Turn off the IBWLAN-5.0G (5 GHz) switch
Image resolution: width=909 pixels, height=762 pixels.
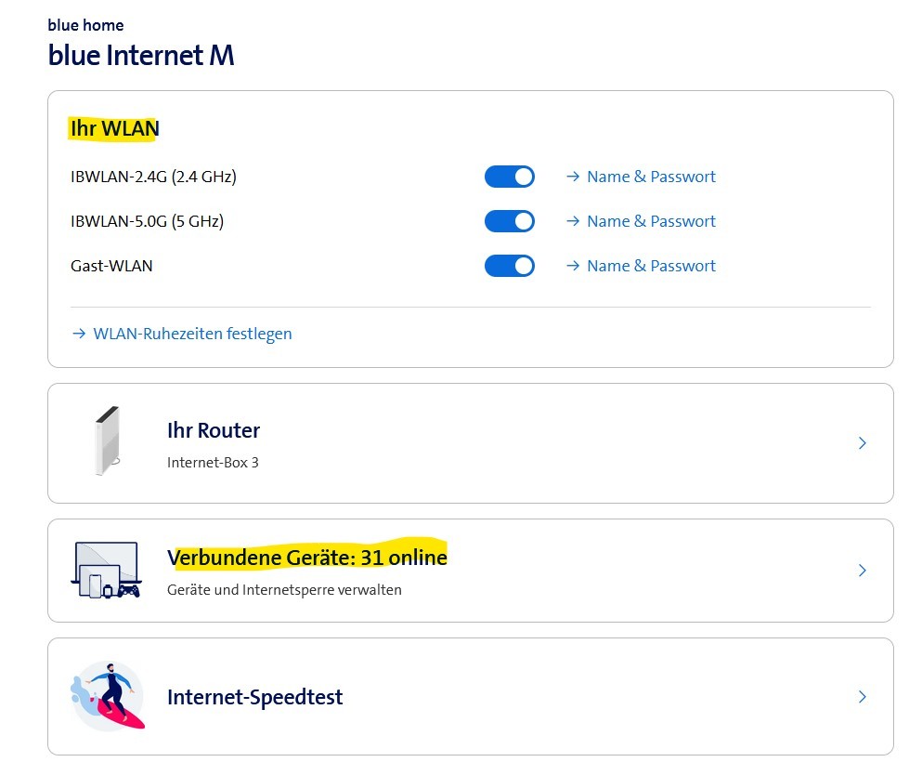510,221
